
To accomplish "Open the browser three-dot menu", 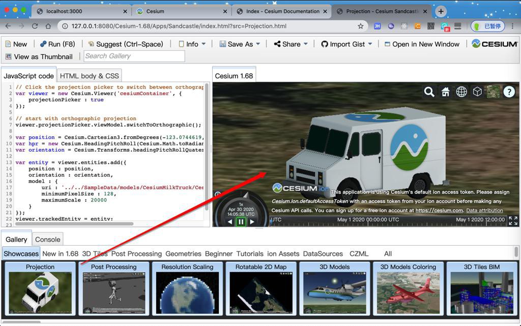I will coord(513,26).
